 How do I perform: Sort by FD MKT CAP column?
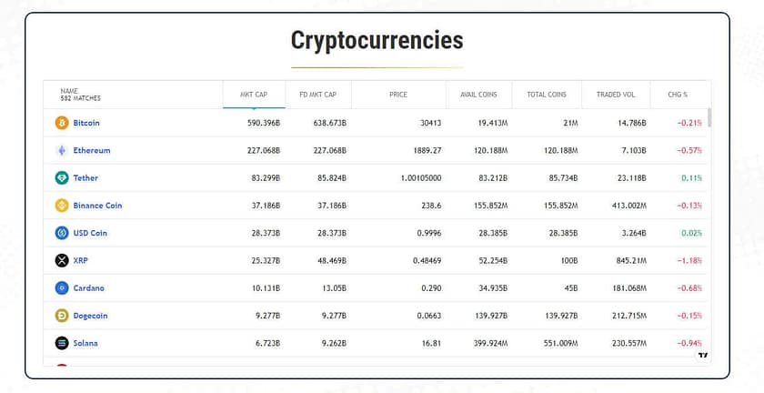(x=317, y=95)
